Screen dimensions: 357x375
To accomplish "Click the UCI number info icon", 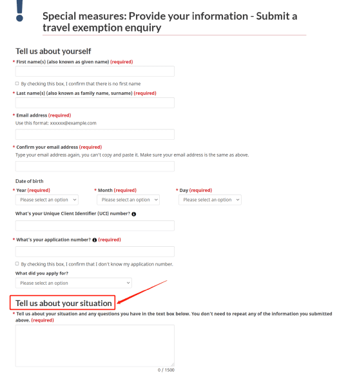I will [x=133, y=214].
